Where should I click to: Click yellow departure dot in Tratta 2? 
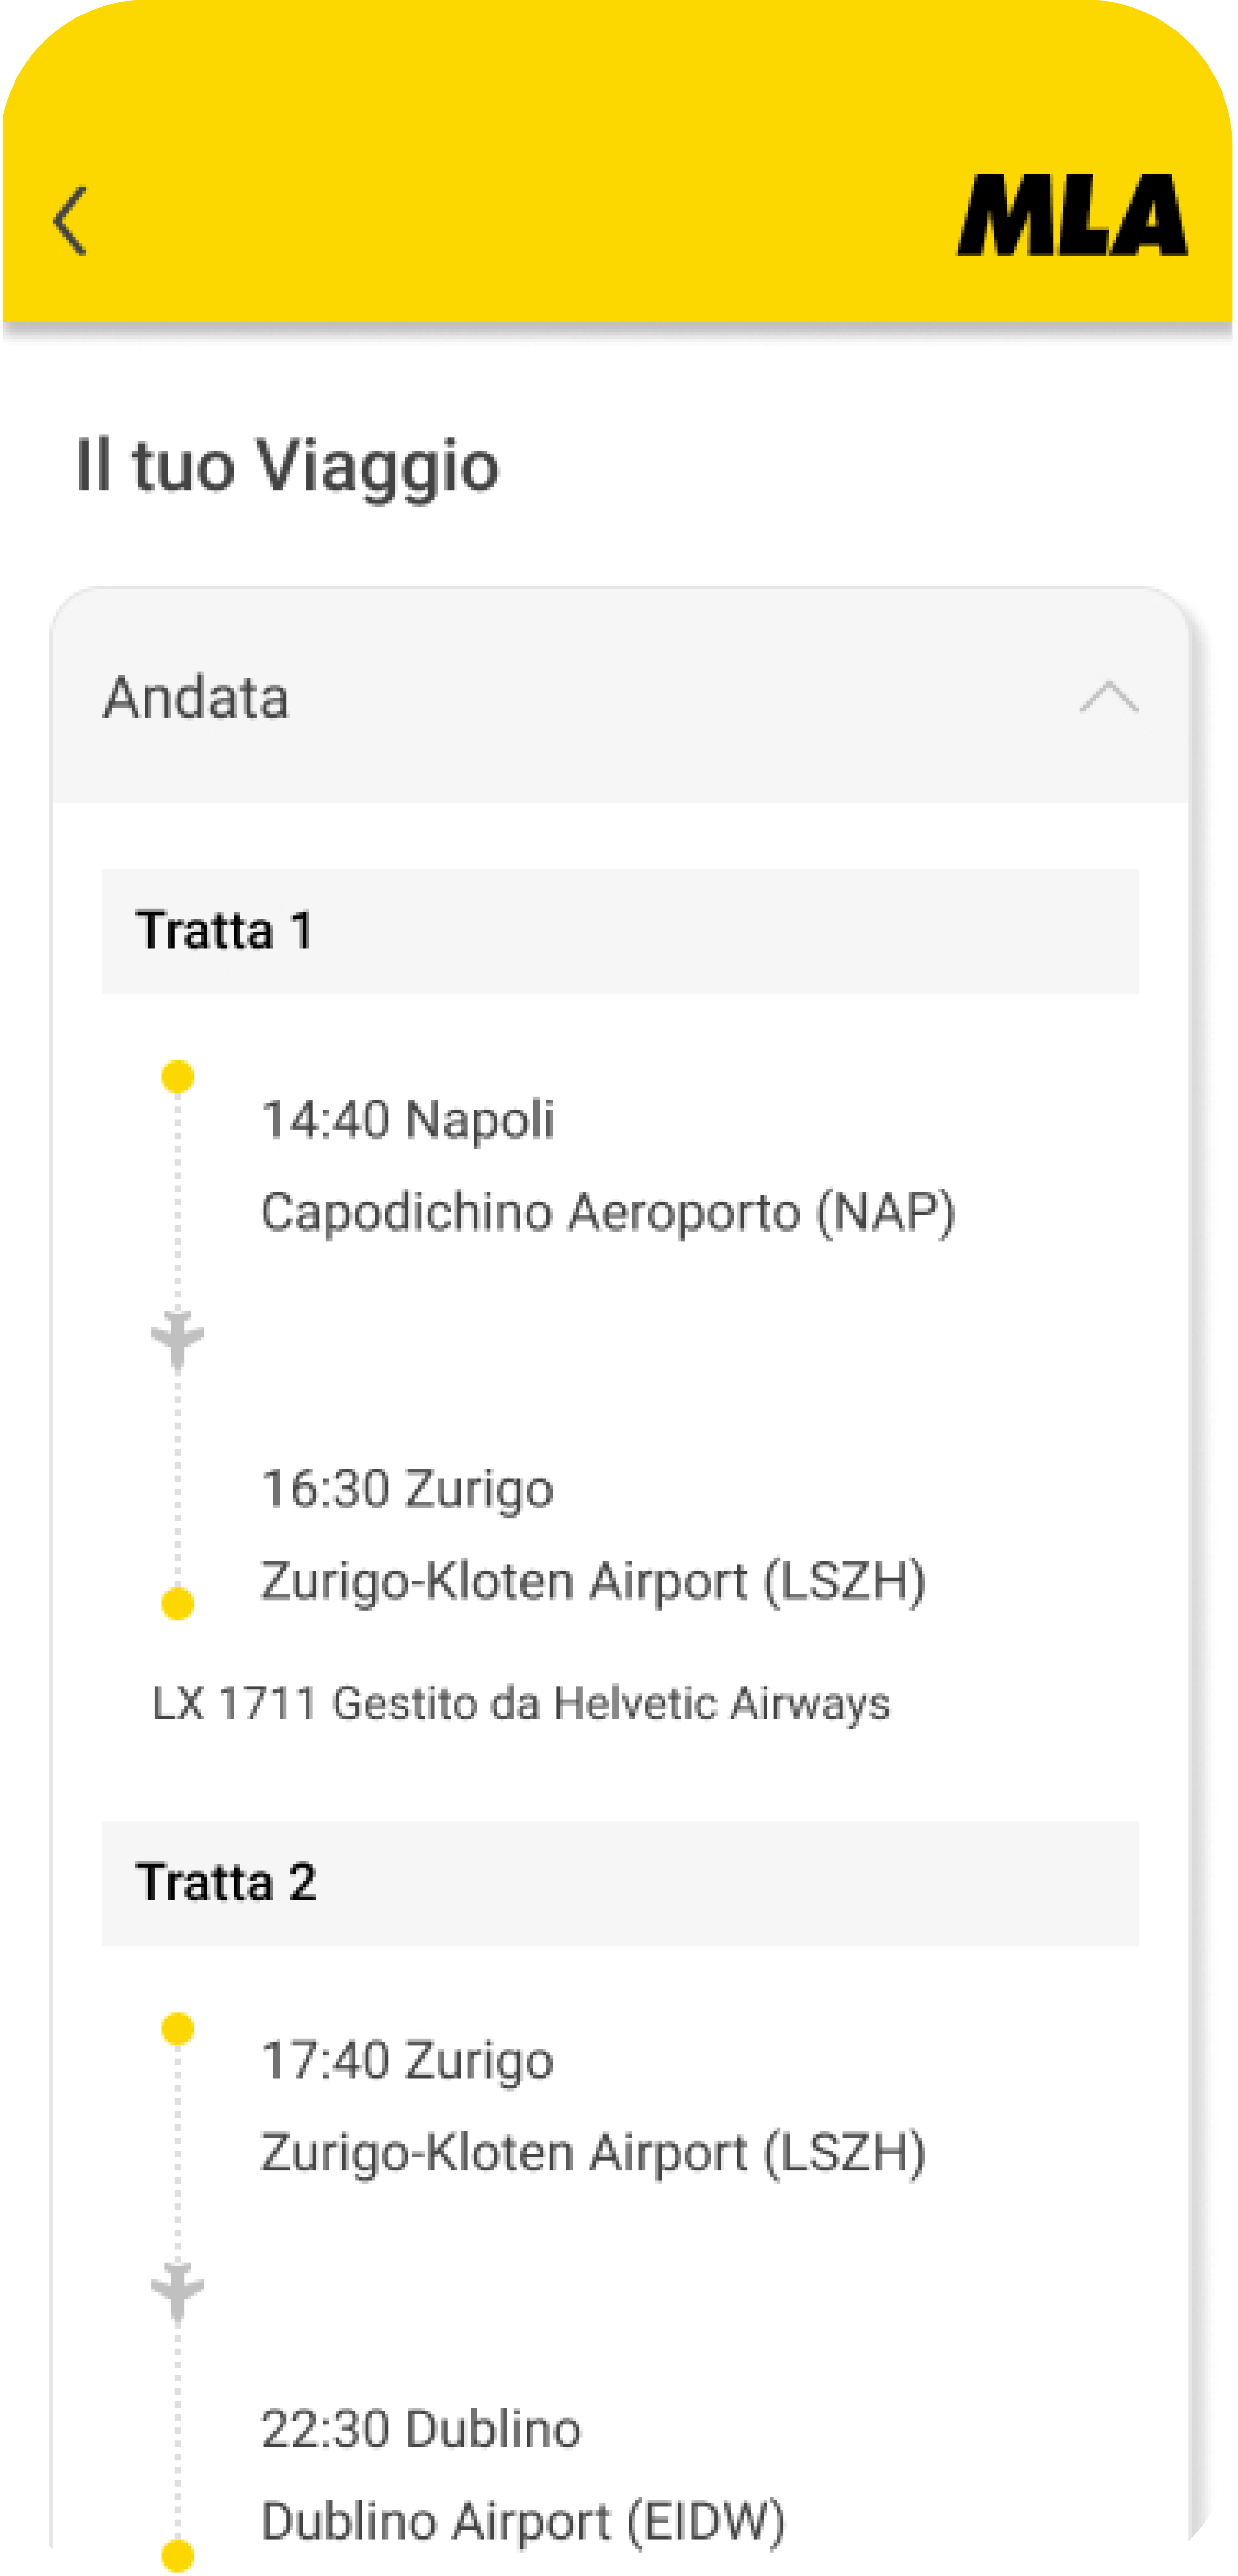coord(178,2029)
